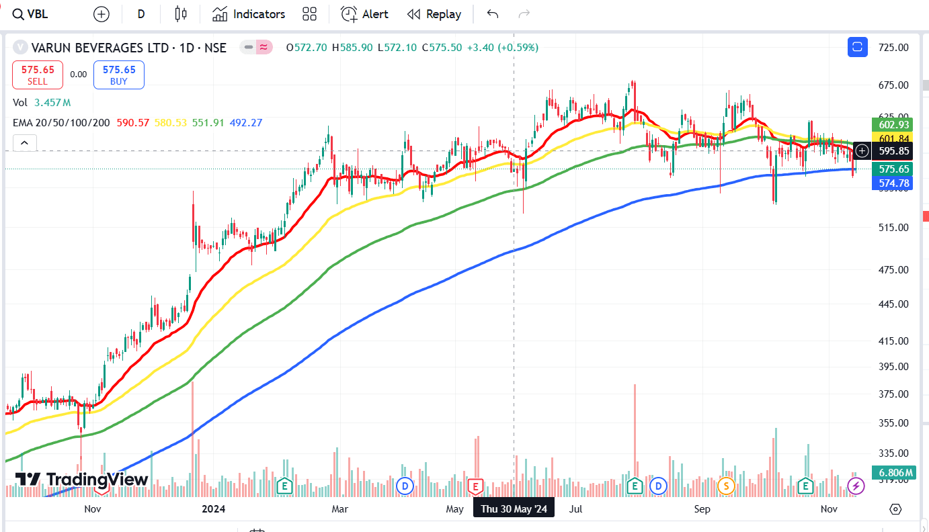Open green earnings E marker adjacent to dividend marker
Screen dimensions: 929x532
(x=635, y=486)
